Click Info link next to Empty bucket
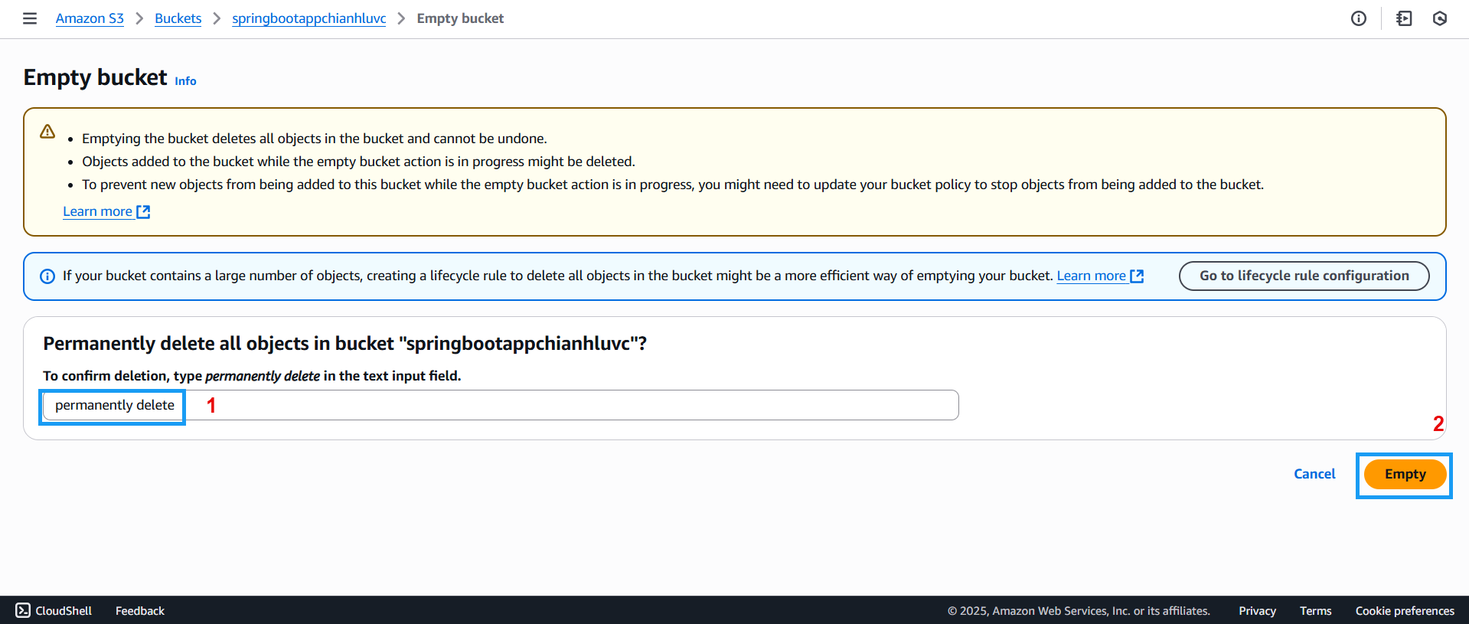The image size is (1469, 624). (x=185, y=81)
